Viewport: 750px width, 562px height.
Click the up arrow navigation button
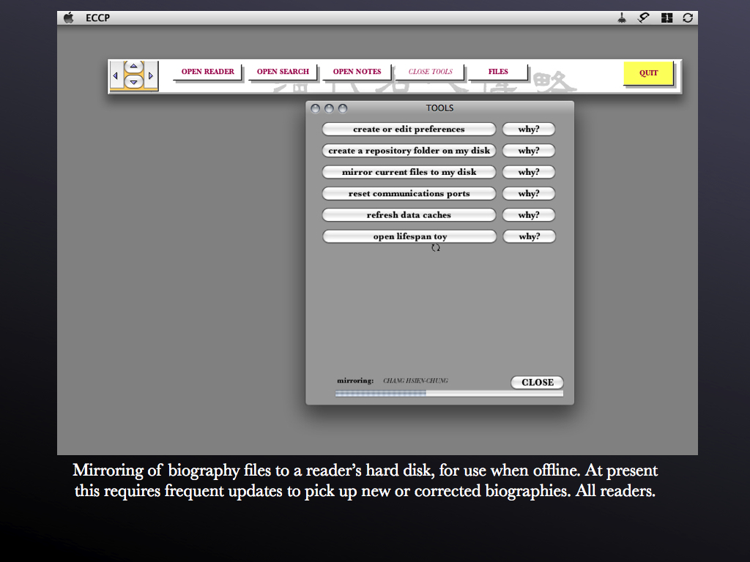tap(133, 67)
